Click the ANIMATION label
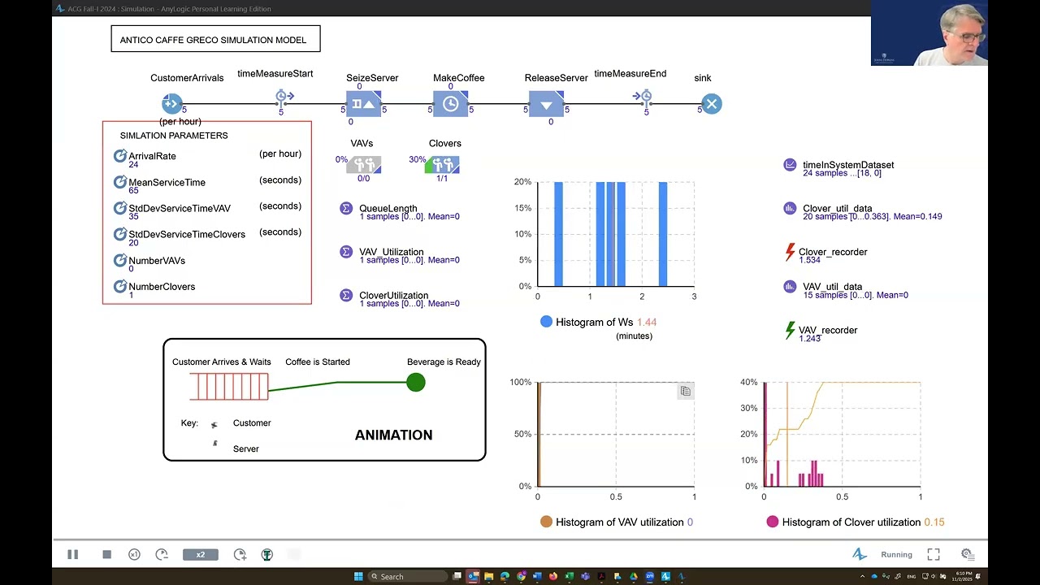Image resolution: width=1040 pixels, height=585 pixels. 393,435
